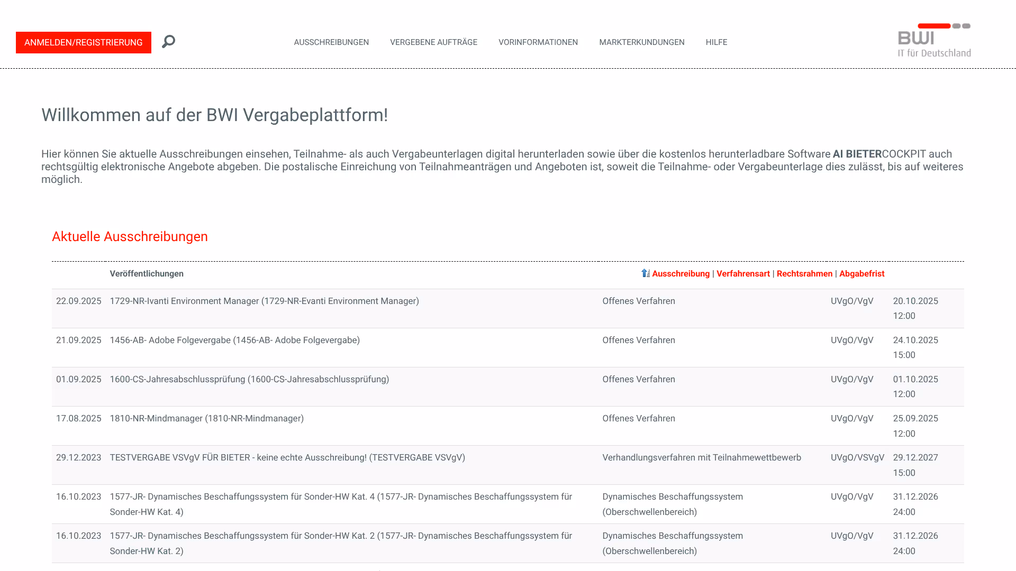Open the 1456-AB- Adobe Folgevergabe tender

pyautogui.click(x=234, y=340)
